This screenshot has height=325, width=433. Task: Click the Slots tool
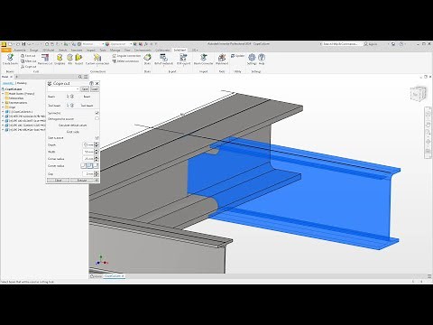[x=147, y=60]
